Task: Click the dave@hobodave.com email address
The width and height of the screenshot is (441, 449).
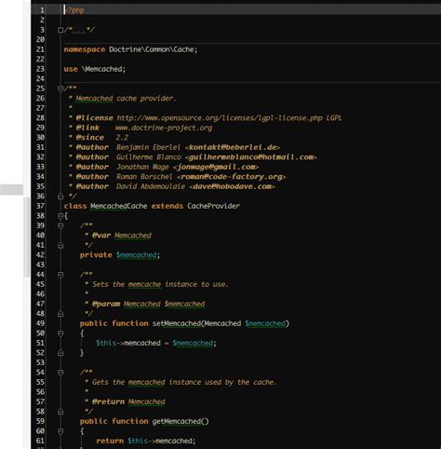Action: [x=232, y=186]
